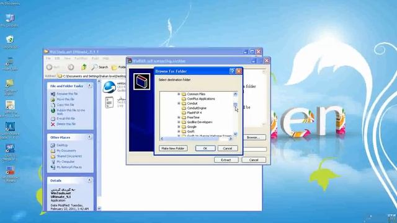Expand the Common Files folder node
This screenshot has height=223, width=397.
coord(179,94)
